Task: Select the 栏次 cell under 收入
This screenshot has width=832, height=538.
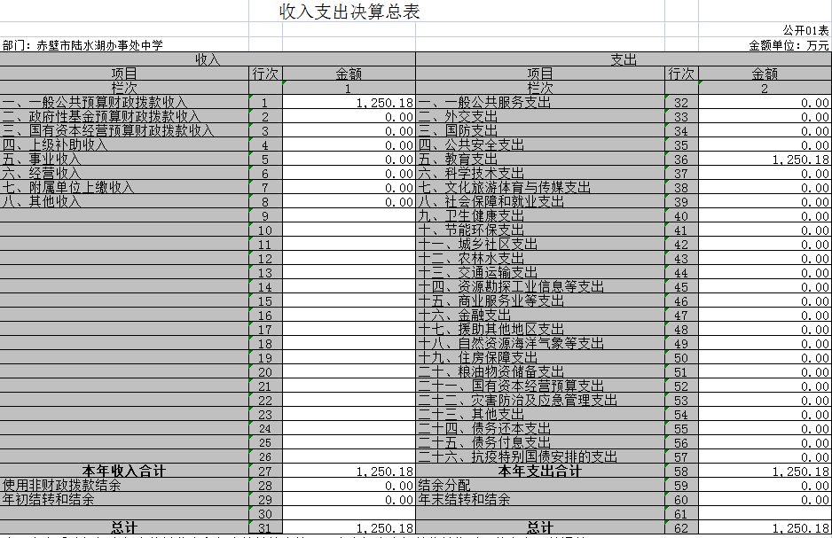Action: 124,88
